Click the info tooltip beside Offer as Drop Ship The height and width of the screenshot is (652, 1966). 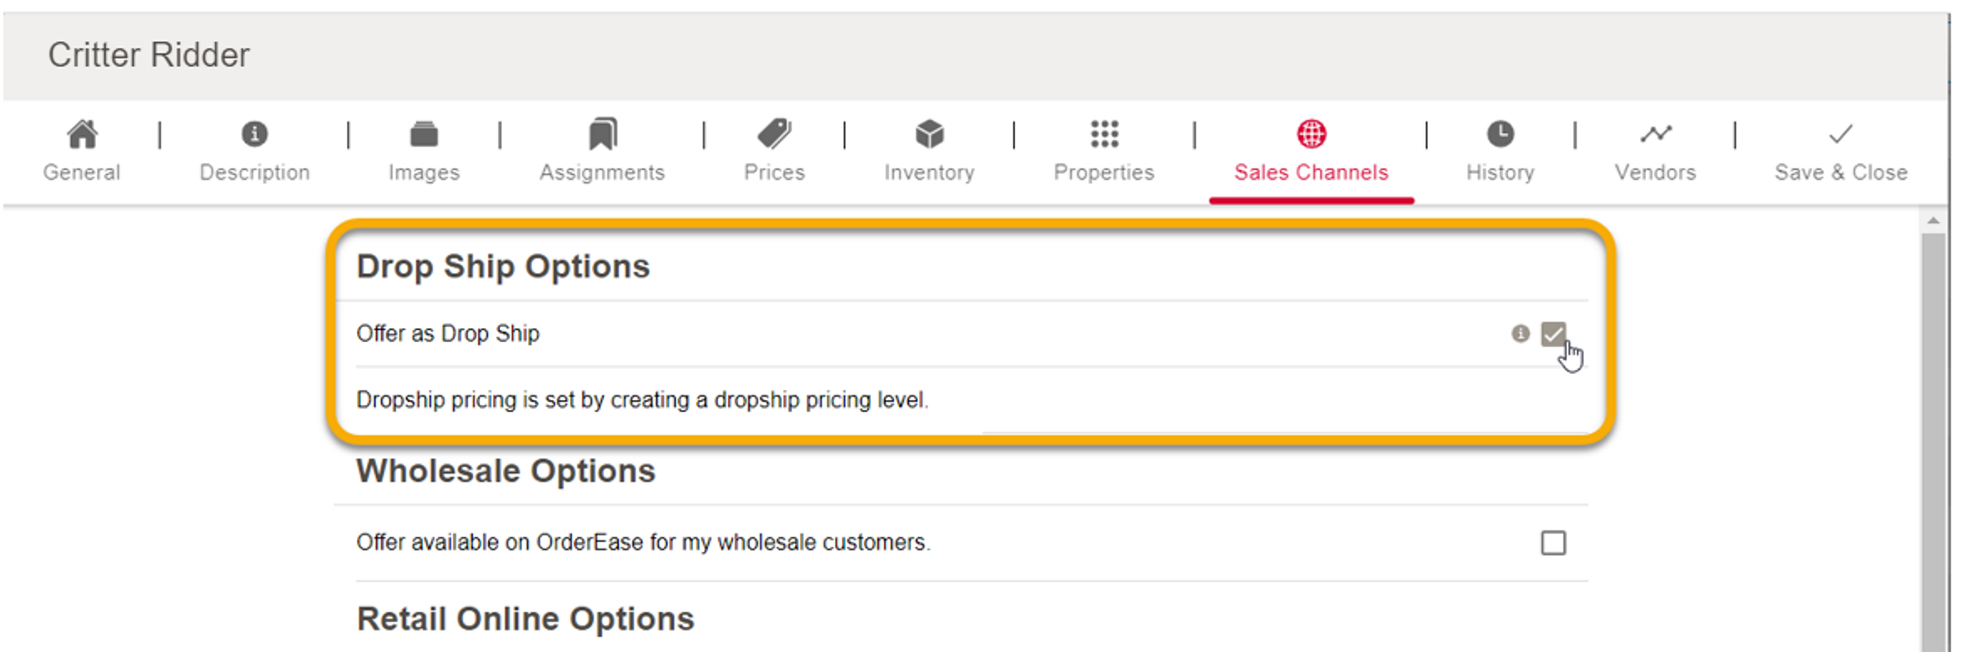point(1521,334)
